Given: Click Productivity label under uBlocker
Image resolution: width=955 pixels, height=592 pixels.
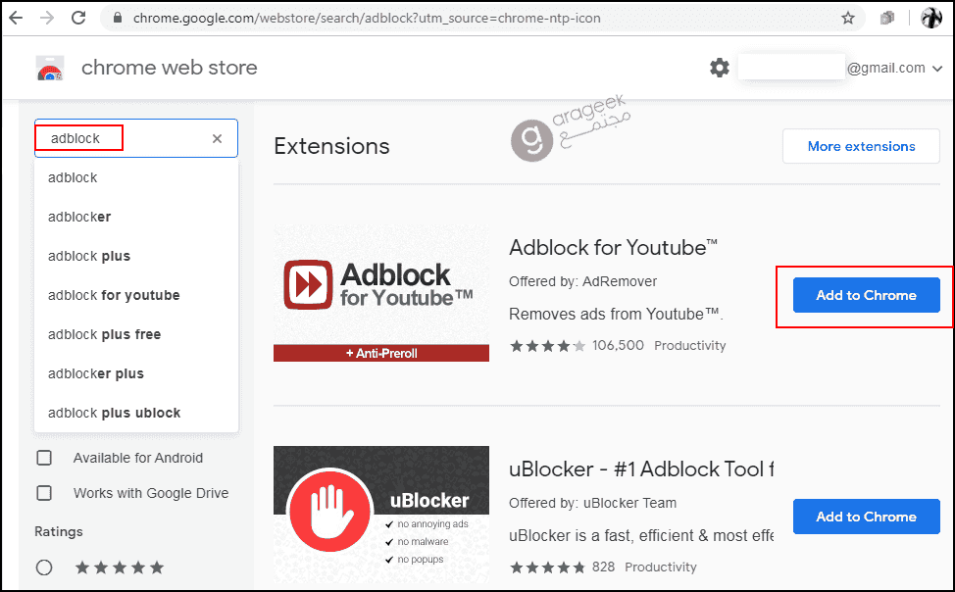Looking at the screenshot, I should point(661,567).
